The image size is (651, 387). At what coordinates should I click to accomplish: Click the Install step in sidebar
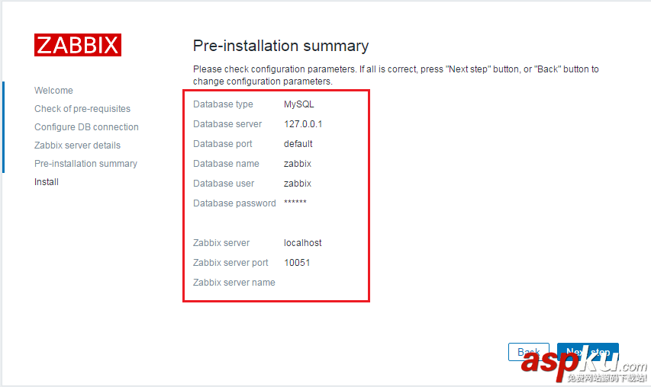tap(47, 182)
